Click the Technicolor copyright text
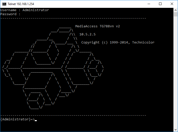 click(x=118, y=42)
